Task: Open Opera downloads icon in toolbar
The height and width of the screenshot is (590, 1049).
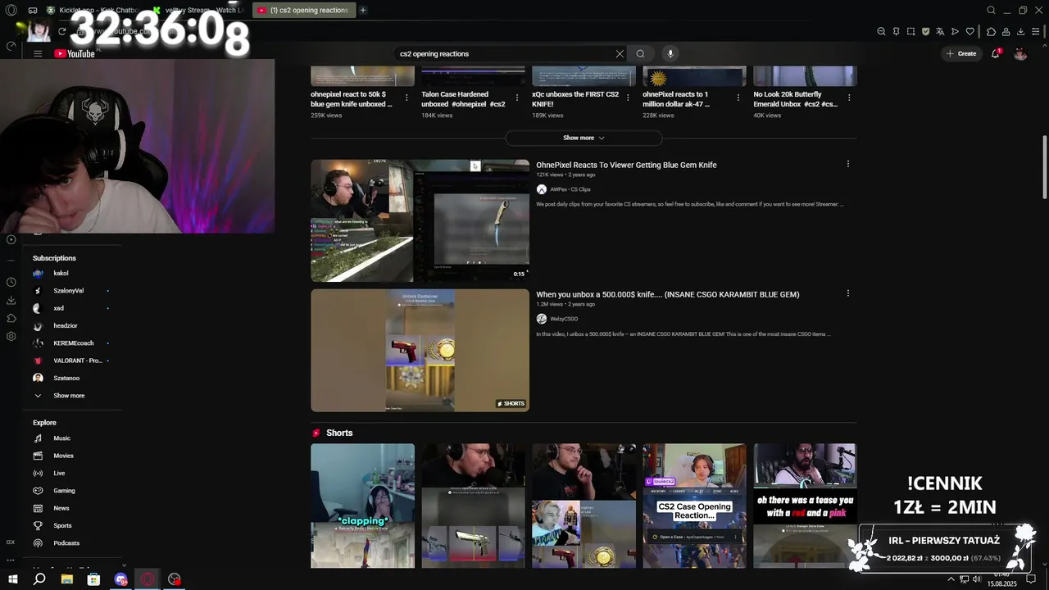Action: 1020,31
